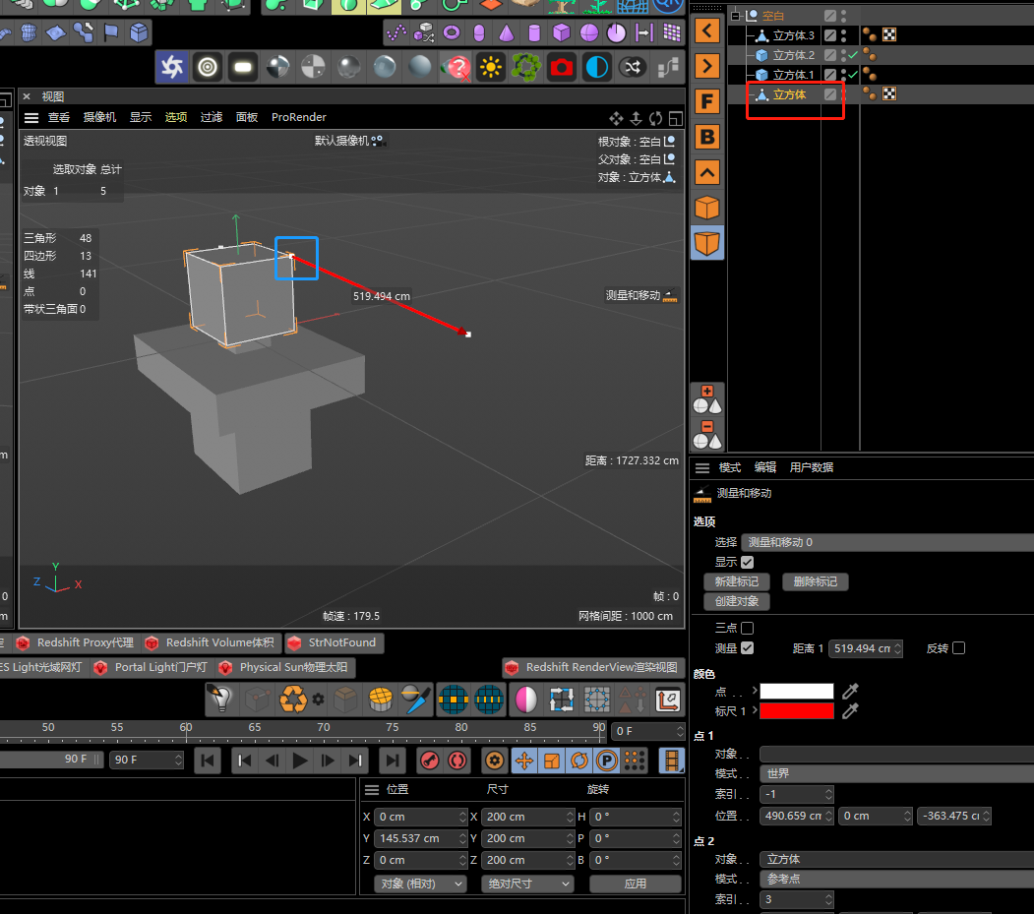Click the orange B view icon
This screenshot has width=1034, height=914.
tap(707, 137)
